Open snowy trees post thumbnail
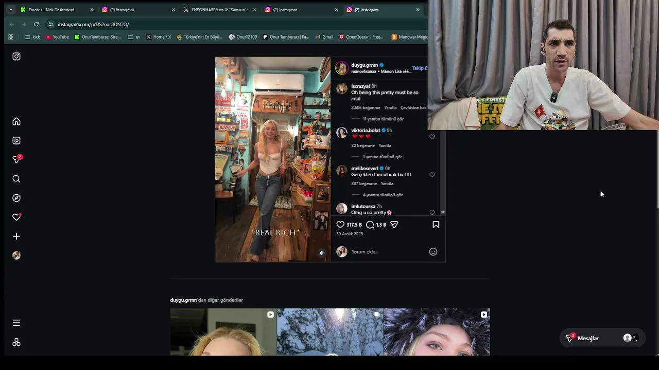 point(330,332)
